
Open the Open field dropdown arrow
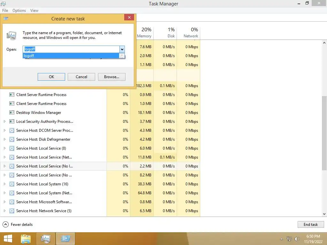coord(122,49)
